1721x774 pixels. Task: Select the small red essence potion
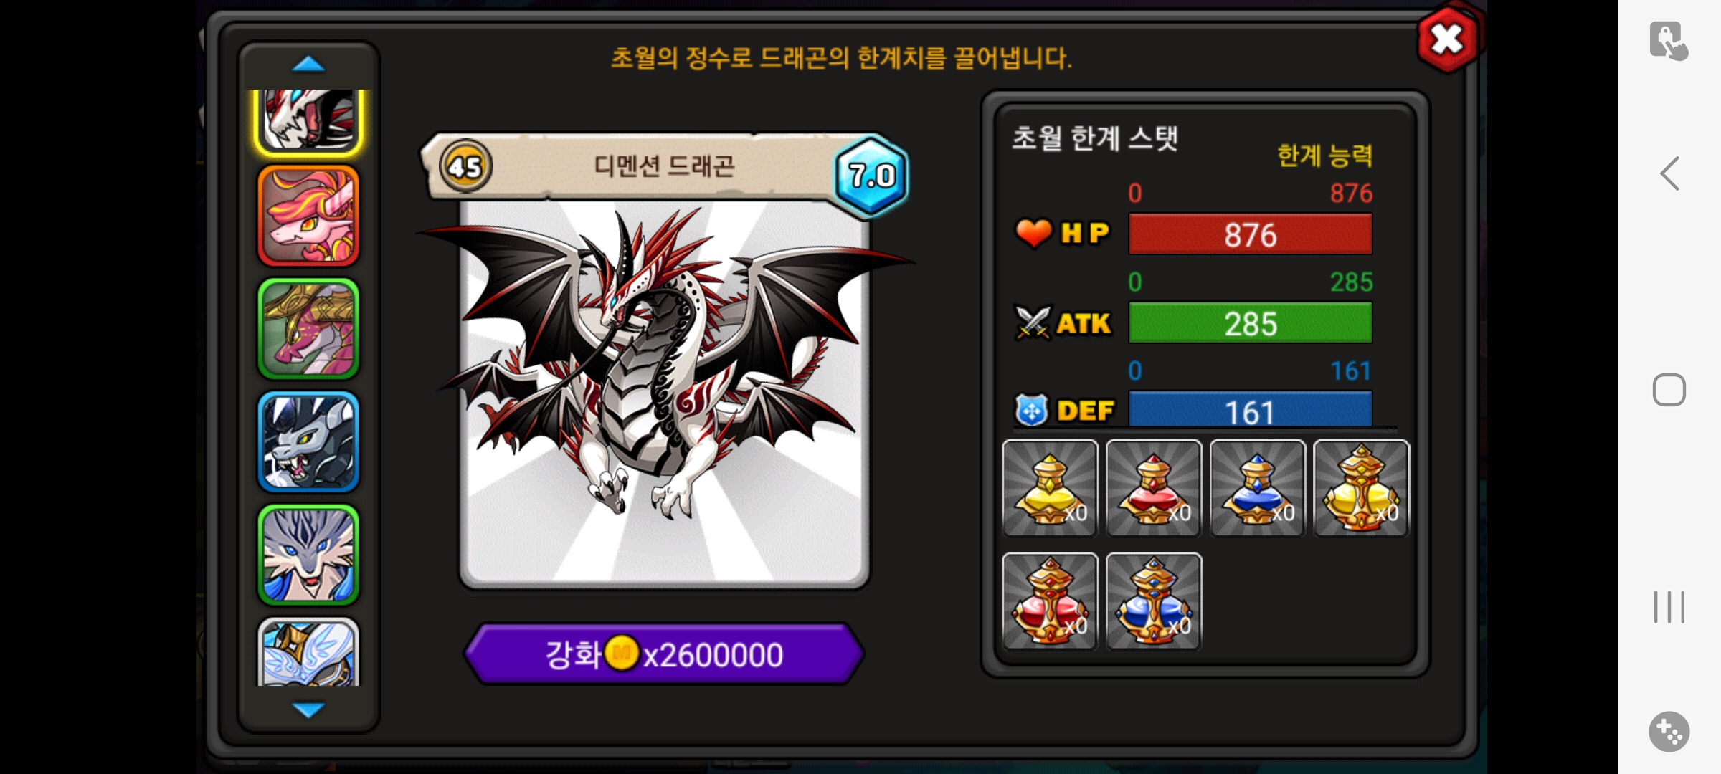point(1154,488)
